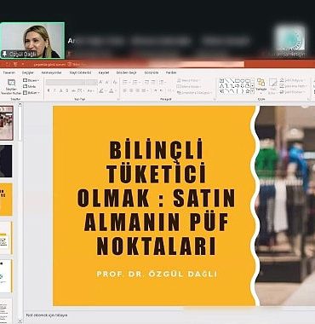Click the Align Left paragraph icon
This screenshot has width=315, height=324.
click(x=125, y=90)
